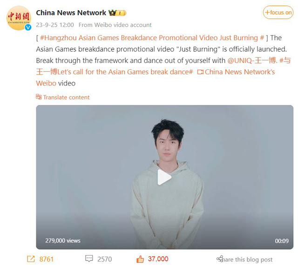Open comments via speech bubble icon
Viewport: 298px width, 265px height.
(x=89, y=258)
